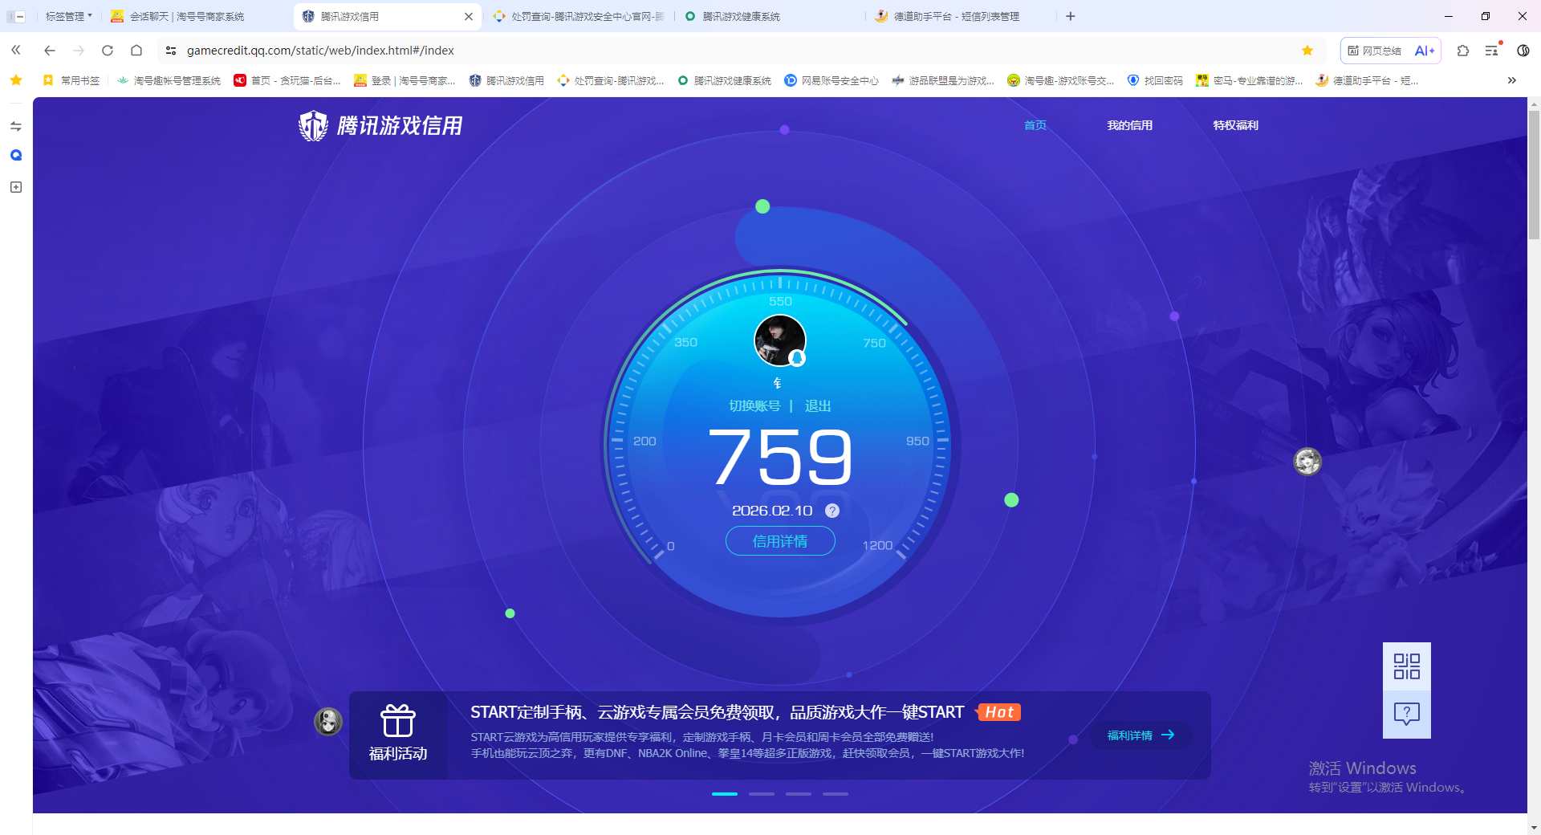Screen dimensions: 1541x835
Task: Open the QQ icon in the left sidebar
Action: [15, 155]
